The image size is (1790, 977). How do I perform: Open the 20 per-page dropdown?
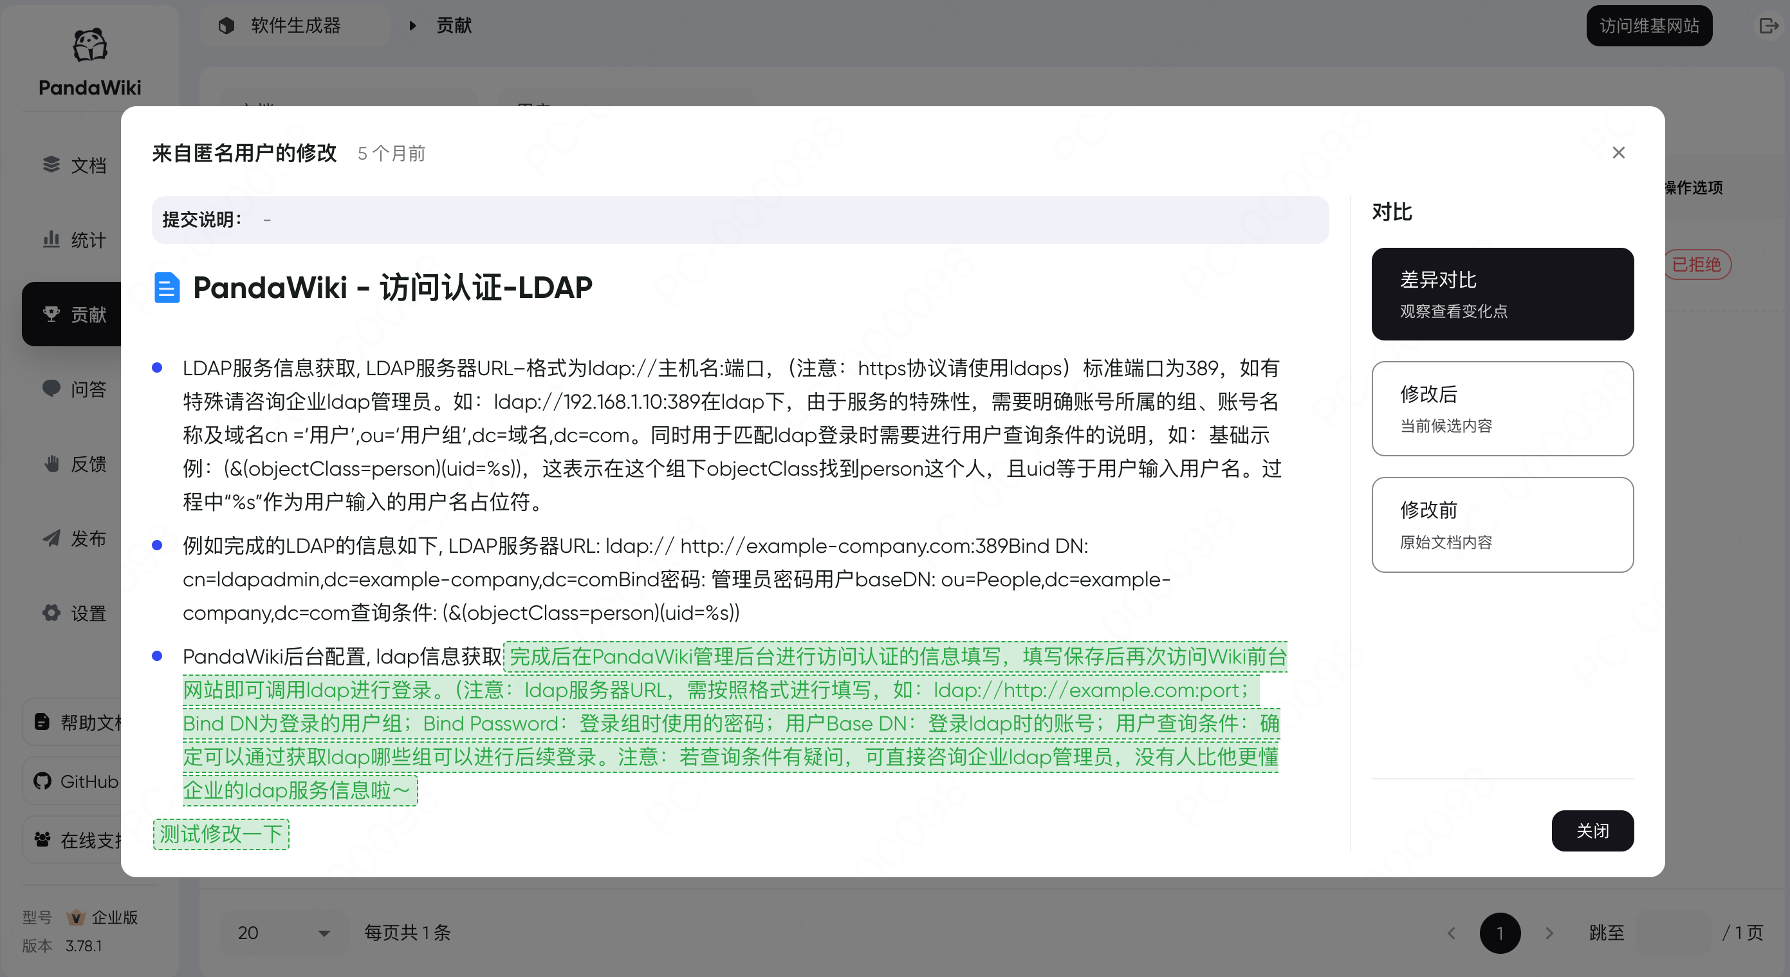(x=282, y=933)
